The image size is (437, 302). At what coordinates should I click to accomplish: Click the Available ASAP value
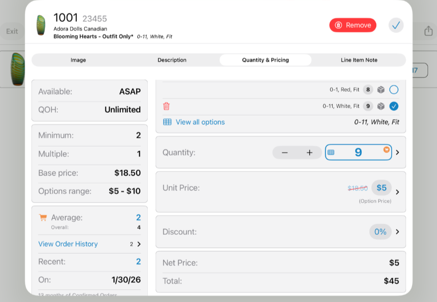click(130, 91)
